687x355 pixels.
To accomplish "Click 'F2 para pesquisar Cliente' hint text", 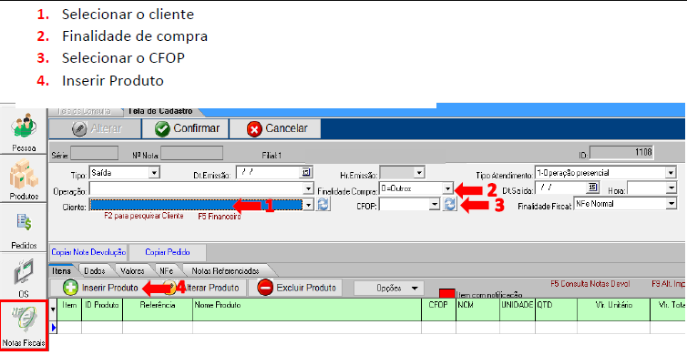I will [144, 216].
